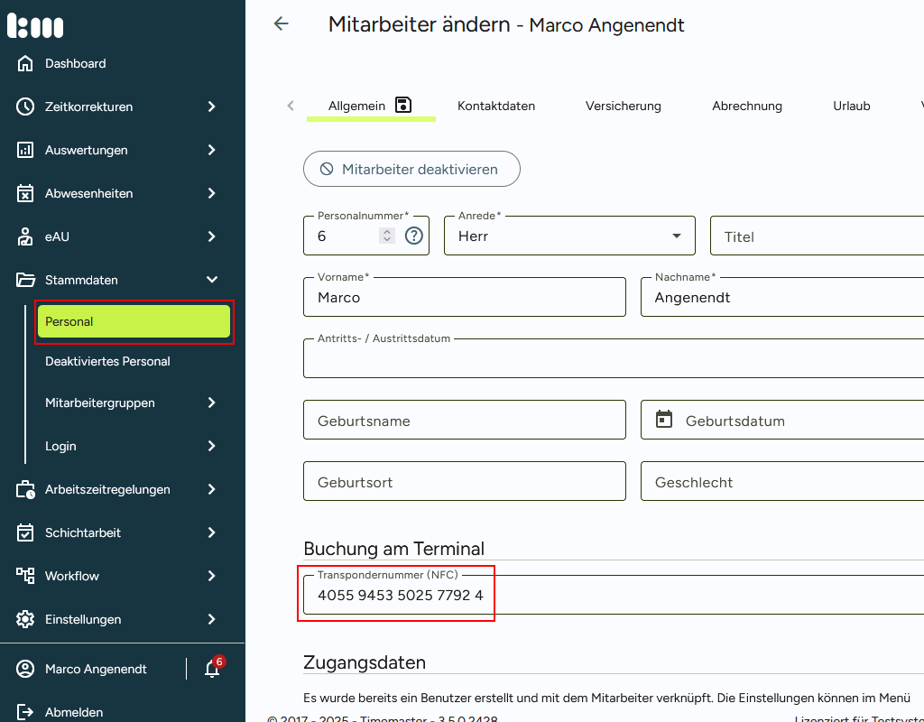Increase Personalnummer with the stepper arrow
This screenshot has height=722, width=924.
click(387, 230)
